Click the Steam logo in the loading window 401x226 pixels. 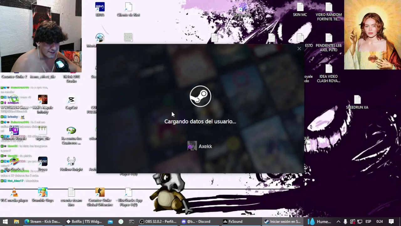(200, 96)
